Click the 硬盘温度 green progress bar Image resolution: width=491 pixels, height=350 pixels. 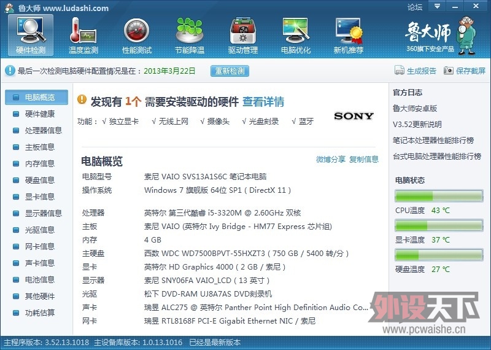(x=439, y=255)
